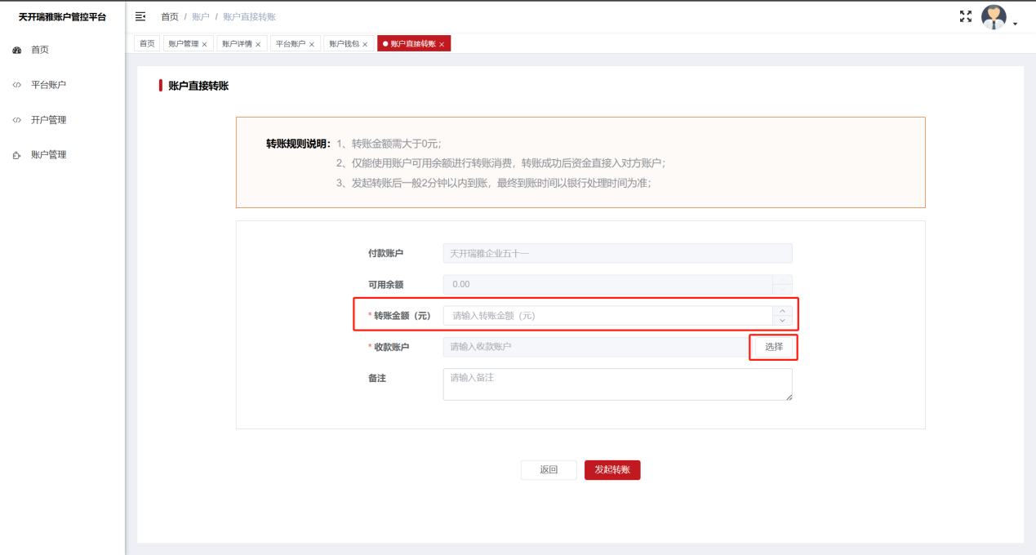This screenshot has width=1036, height=555.
Task: Decrease 转账金额 with the down arrow
Action: coord(782,321)
